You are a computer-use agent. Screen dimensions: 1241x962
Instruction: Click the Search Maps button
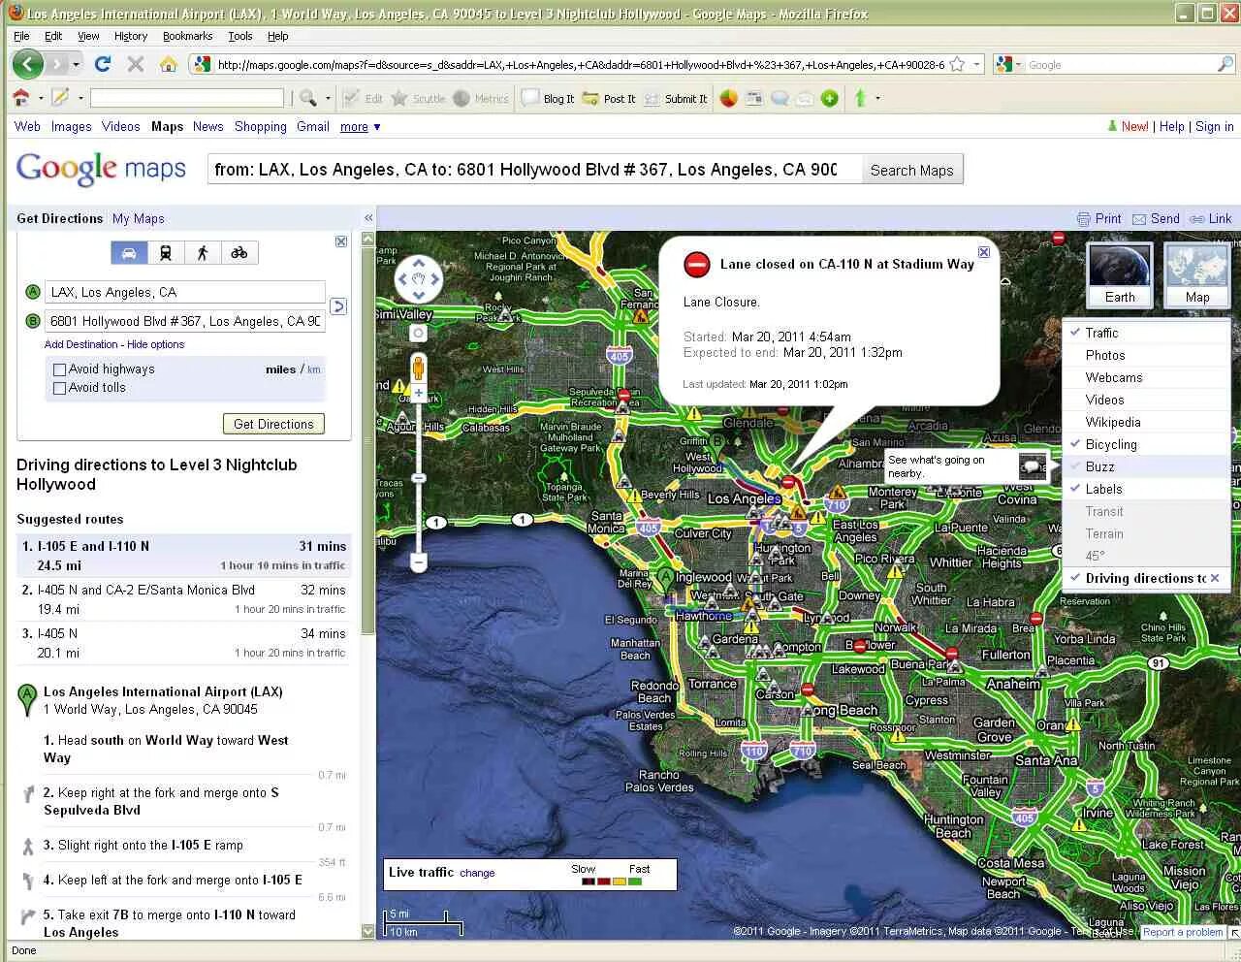[911, 170]
